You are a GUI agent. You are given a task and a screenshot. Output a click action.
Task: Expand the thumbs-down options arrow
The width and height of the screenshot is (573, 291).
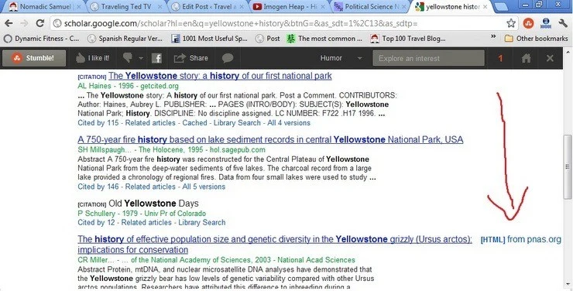tap(141, 58)
